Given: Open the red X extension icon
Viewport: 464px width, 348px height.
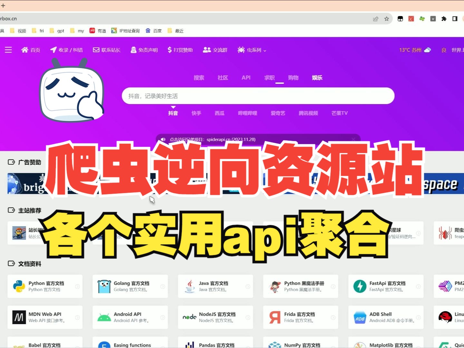Looking at the screenshot, I should pyautogui.click(x=411, y=19).
